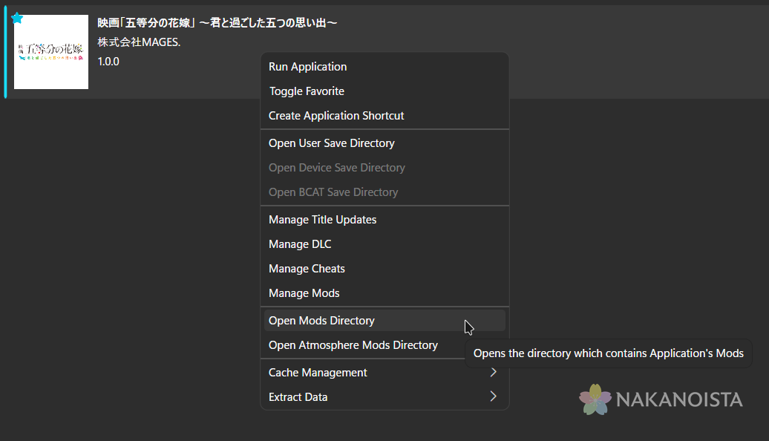
Task: Click the blue favorite star icon
Action: (17, 19)
